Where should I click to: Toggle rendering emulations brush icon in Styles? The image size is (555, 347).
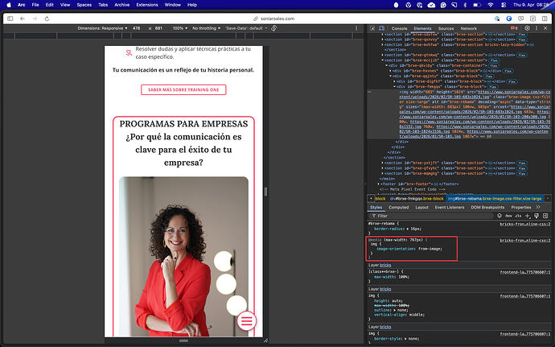536,216
